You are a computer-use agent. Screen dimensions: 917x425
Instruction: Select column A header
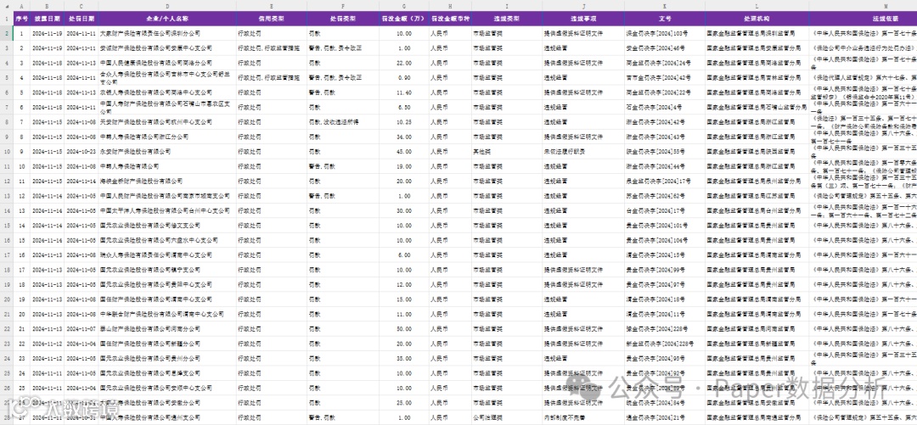pos(21,6)
